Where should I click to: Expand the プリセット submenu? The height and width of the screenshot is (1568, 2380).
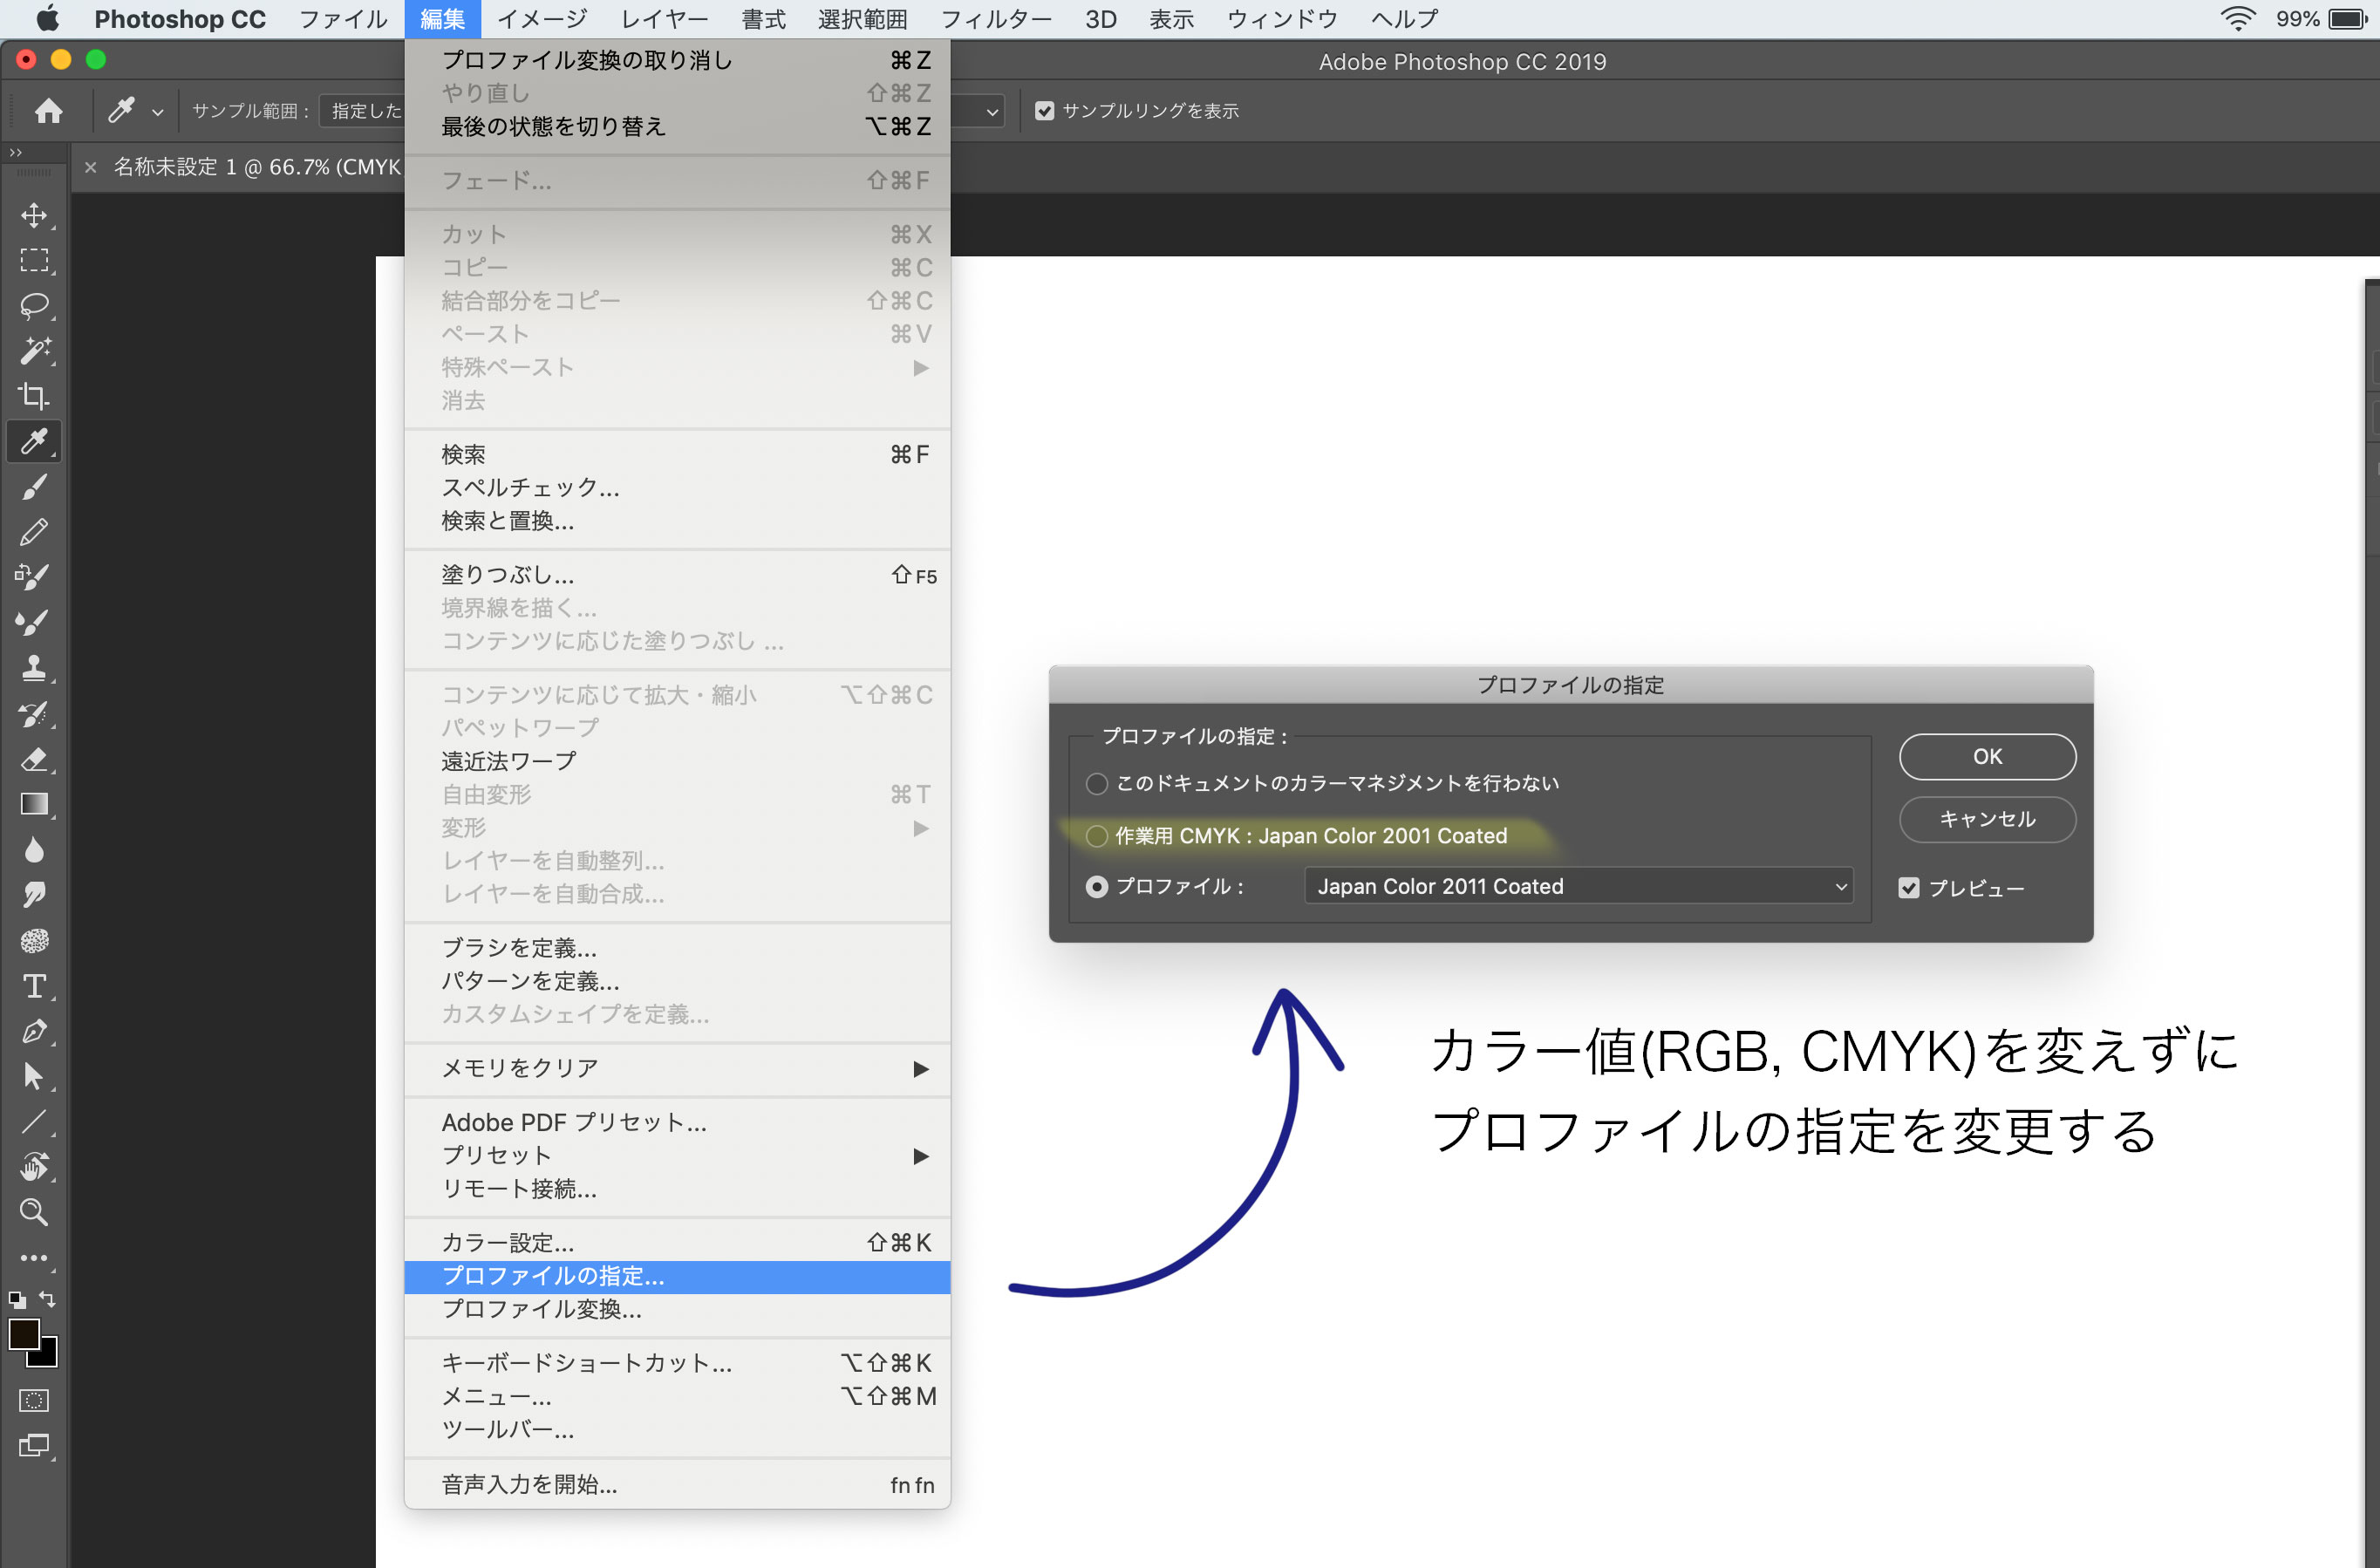coord(677,1155)
